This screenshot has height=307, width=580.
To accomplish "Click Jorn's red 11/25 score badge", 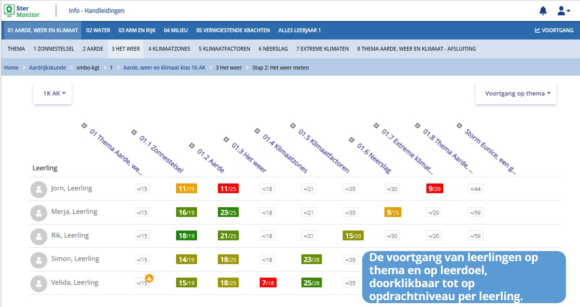I will (228, 189).
